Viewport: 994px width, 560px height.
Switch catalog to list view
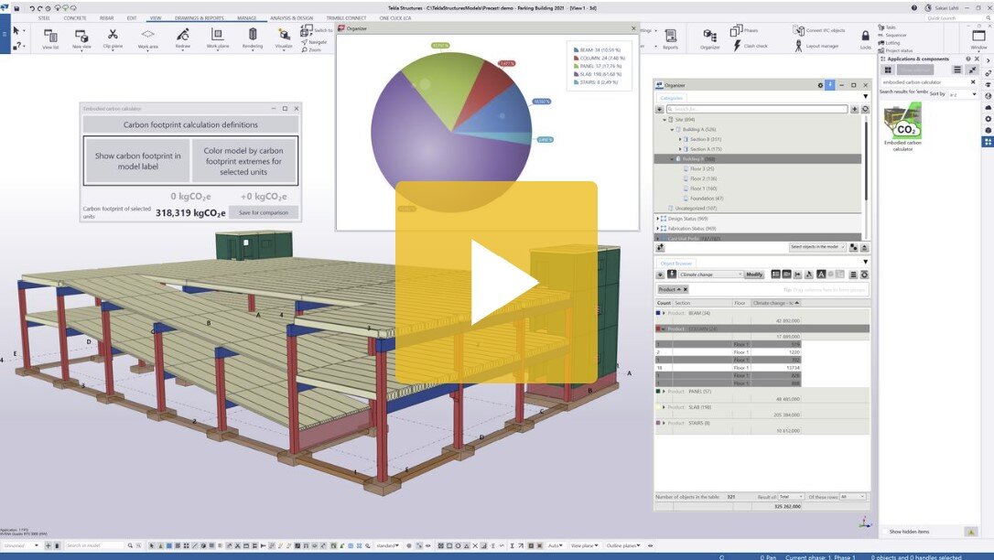coord(957,70)
